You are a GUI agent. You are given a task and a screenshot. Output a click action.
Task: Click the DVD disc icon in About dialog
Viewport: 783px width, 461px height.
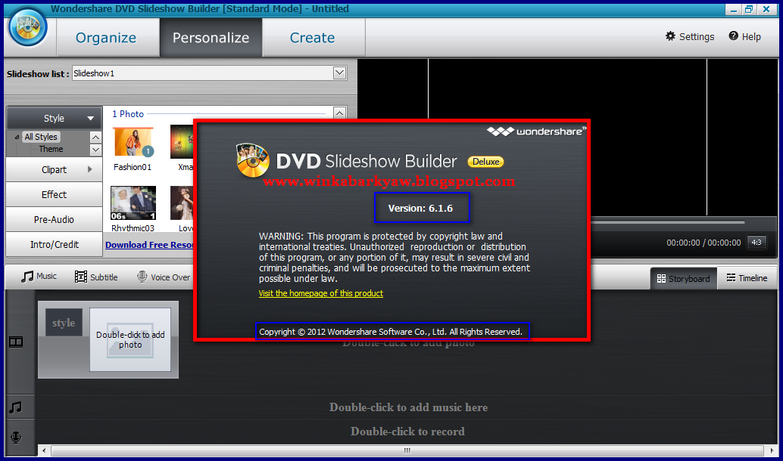click(253, 160)
